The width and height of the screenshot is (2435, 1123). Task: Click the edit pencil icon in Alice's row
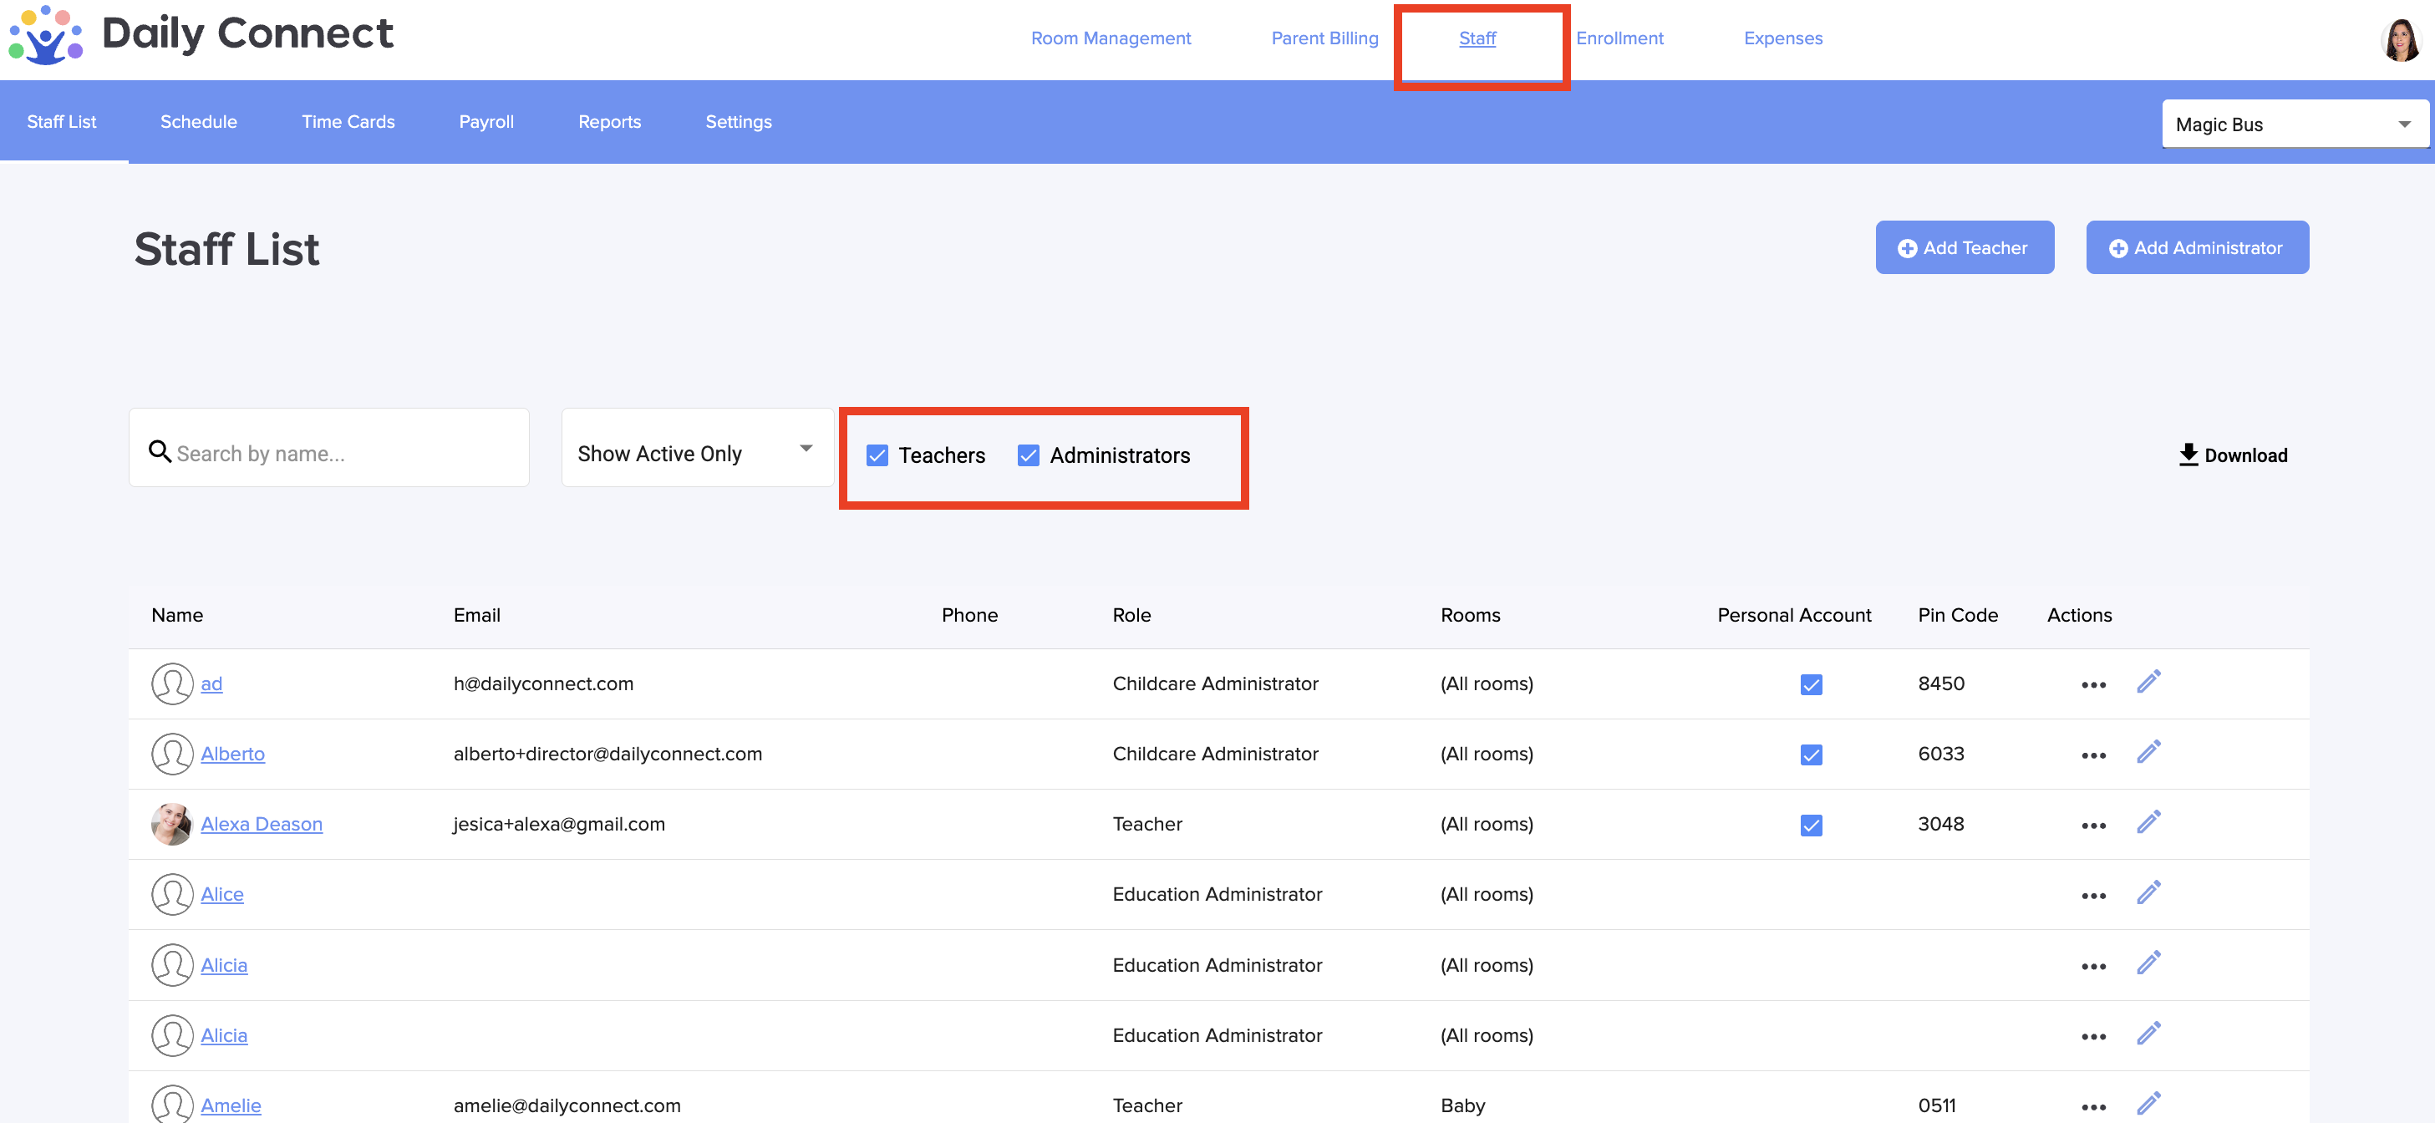(2148, 893)
